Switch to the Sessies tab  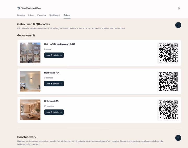tap(21, 15)
